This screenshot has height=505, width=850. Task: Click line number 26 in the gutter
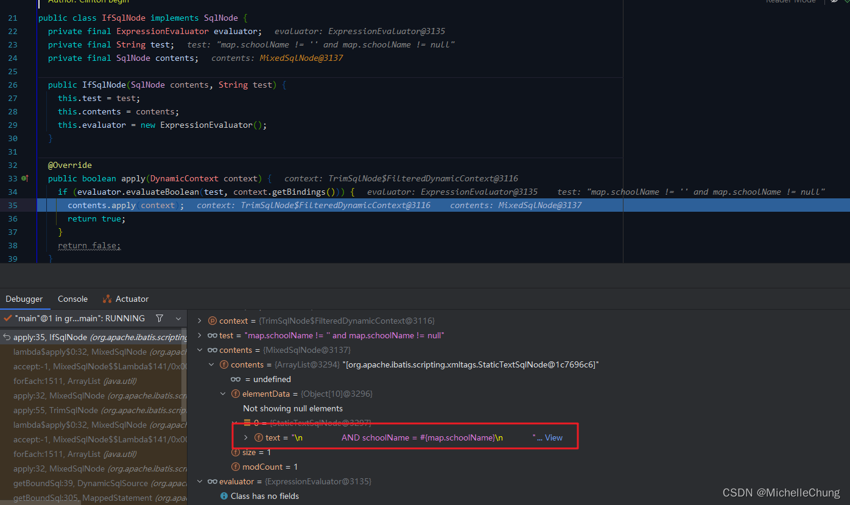(13, 85)
